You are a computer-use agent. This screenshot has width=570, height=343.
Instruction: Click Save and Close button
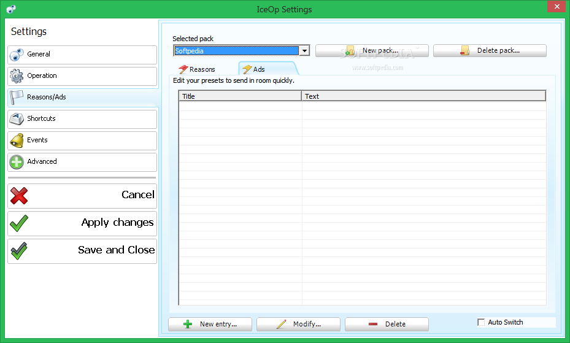(x=82, y=251)
